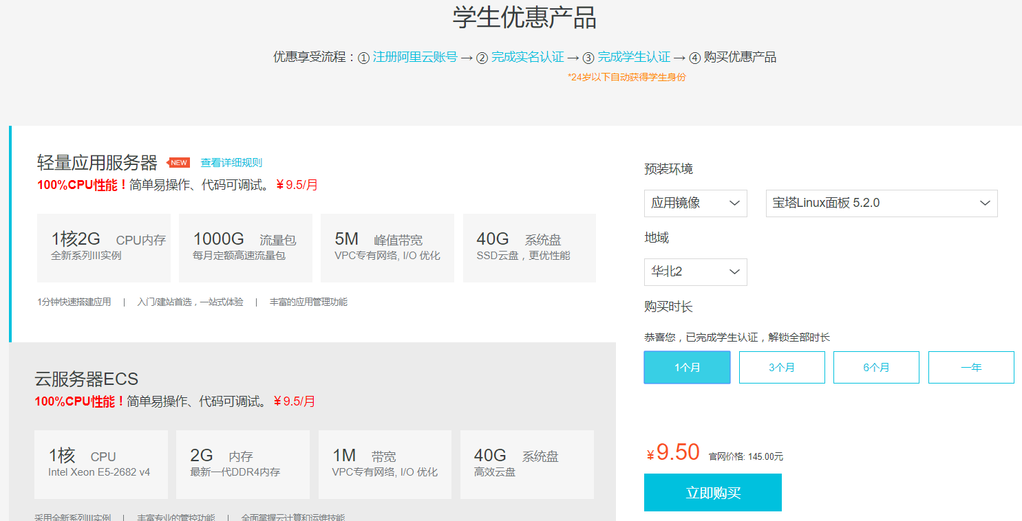Click the 学生优惠产品 heading
This screenshot has height=521, width=1022.
(524, 18)
